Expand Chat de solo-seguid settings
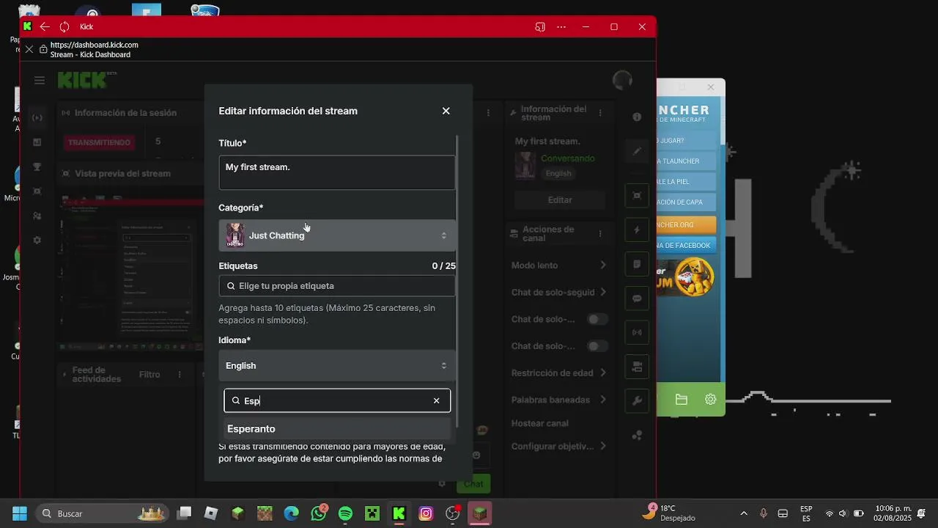The width and height of the screenshot is (938, 528). [x=560, y=292]
